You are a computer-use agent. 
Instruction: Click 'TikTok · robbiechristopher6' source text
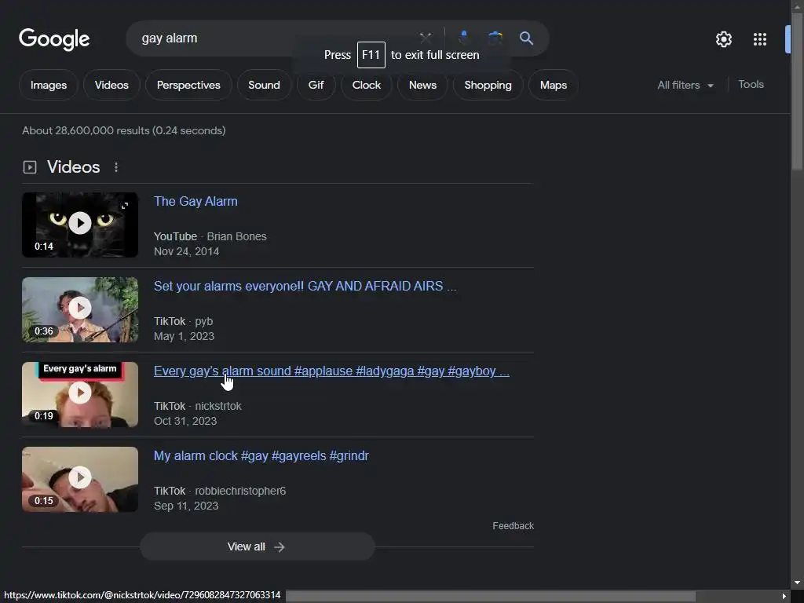coord(220,492)
